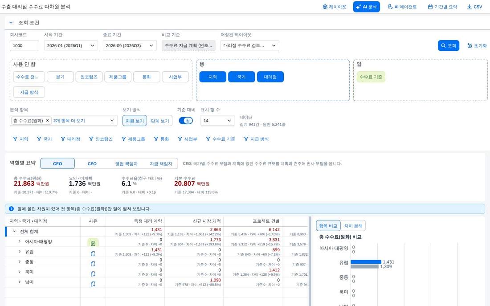This screenshot has height=306, width=490.
Task: Switch to the 영업 책임자 role tab
Action: click(x=126, y=163)
